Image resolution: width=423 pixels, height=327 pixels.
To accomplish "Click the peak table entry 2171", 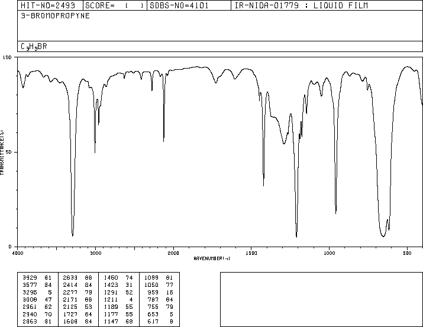I will tap(70, 299).
